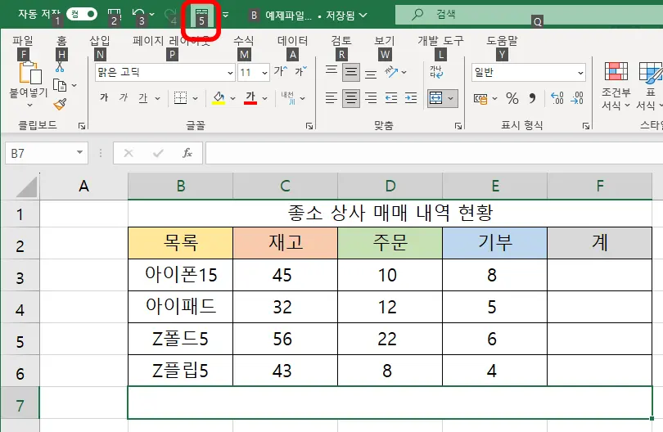Viewport: 663px width, 432px height.
Task: Click the Increase Indent icon
Action: [411, 98]
